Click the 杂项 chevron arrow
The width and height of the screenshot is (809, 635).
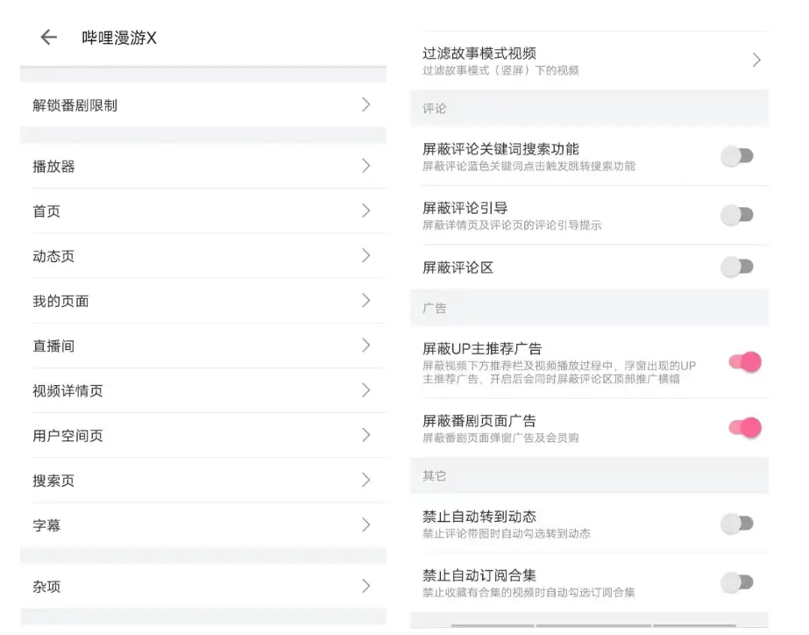tap(365, 586)
